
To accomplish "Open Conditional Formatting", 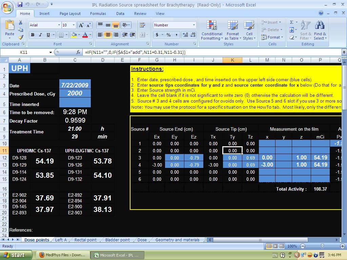I will [x=212, y=30].
